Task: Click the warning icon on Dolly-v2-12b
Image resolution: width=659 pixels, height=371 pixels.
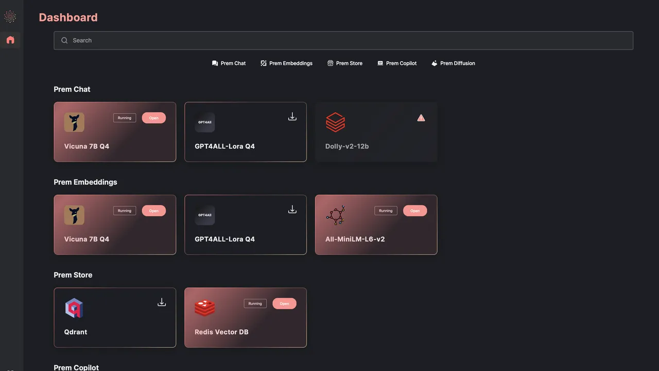Action: click(x=421, y=118)
